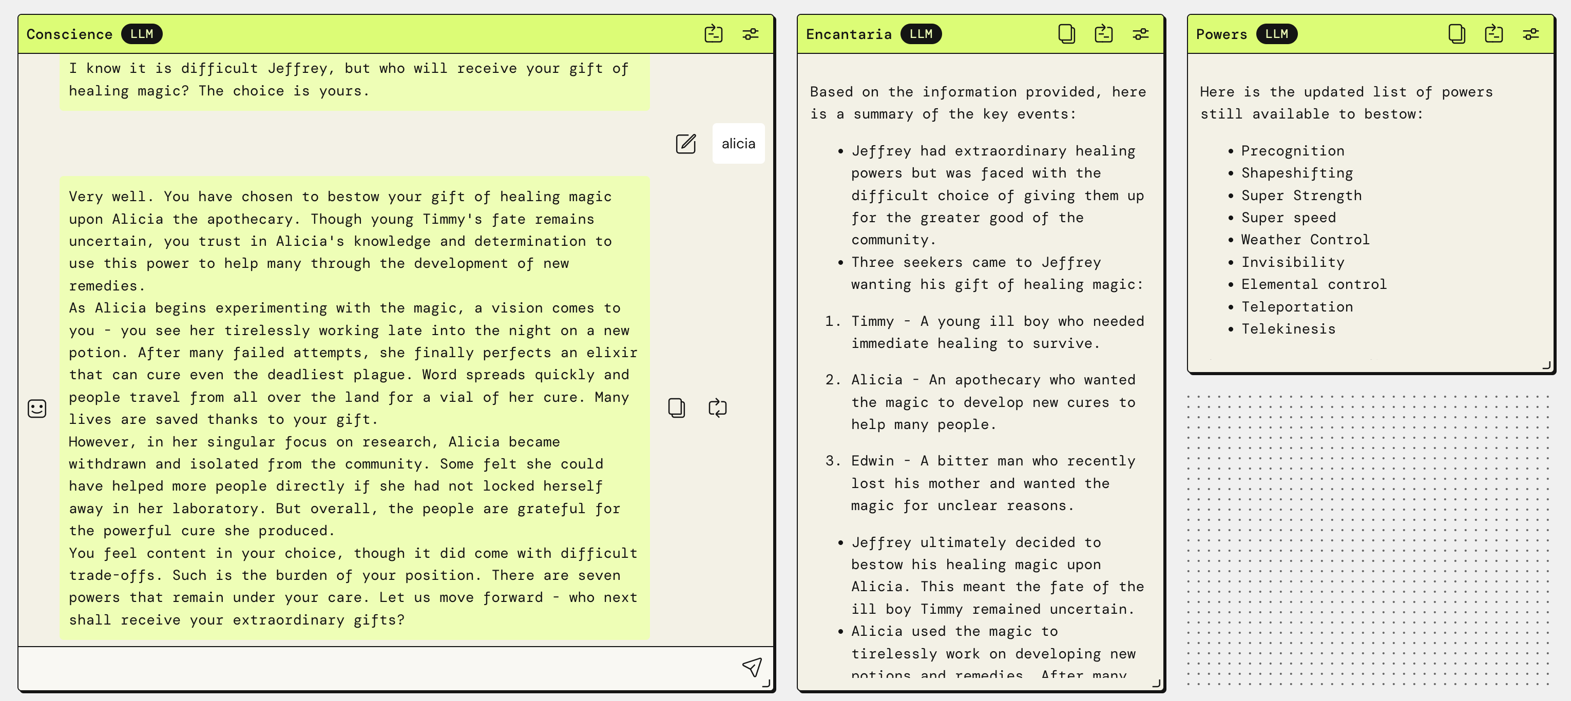Click the Conscience panel export icon
This screenshot has height=701, width=1571.
713,34
